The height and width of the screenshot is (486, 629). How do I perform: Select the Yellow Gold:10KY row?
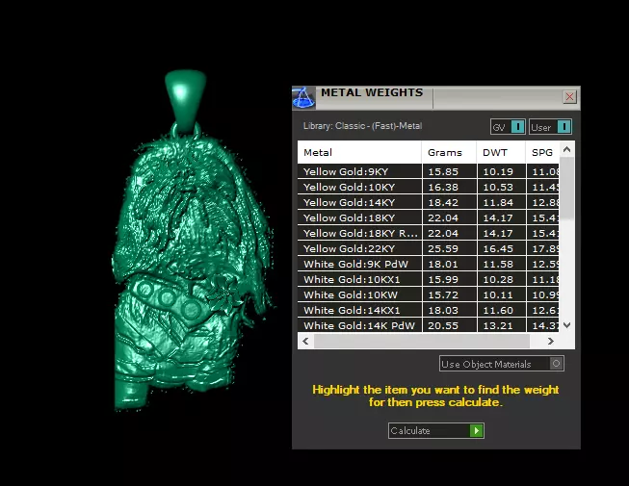click(428, 187)
